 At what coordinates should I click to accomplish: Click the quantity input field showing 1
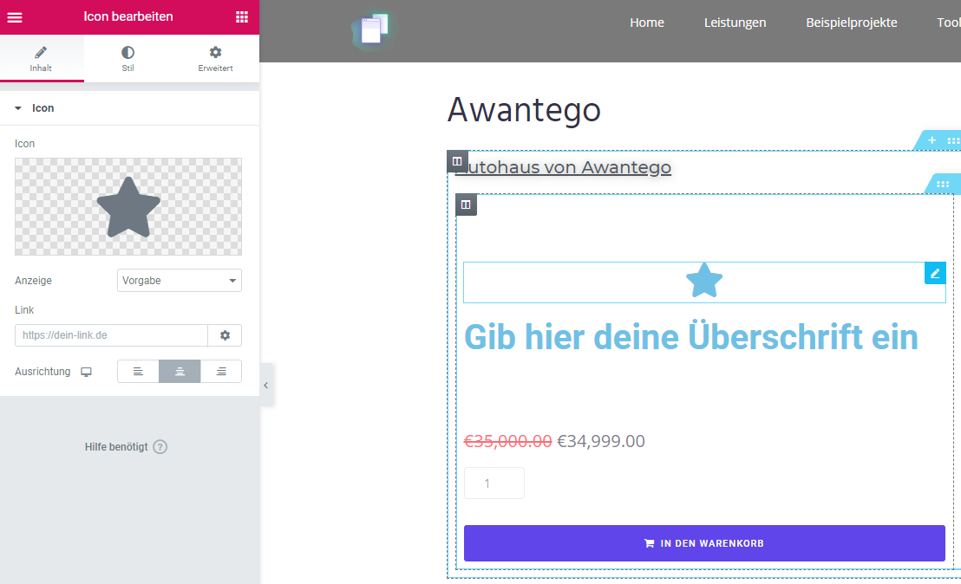pos(494,483)
